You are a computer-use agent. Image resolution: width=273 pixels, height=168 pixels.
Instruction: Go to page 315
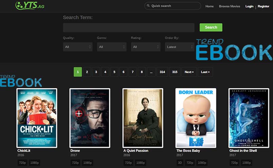point(175,72)
